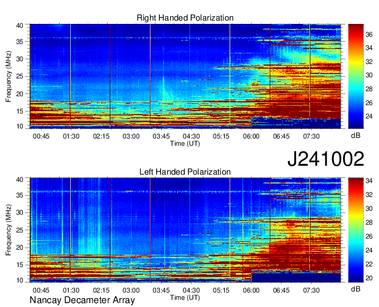The height and width of the screenshot is (307, 379).
Task: Click the 15 MHz tick on lower frequency axis
Action: pyautogui.click(x=20, y=265)
